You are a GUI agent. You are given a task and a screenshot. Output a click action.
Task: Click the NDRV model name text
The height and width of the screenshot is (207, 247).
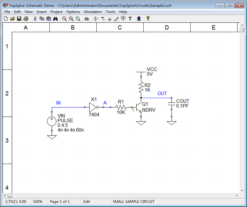click(x=149, y=110)
